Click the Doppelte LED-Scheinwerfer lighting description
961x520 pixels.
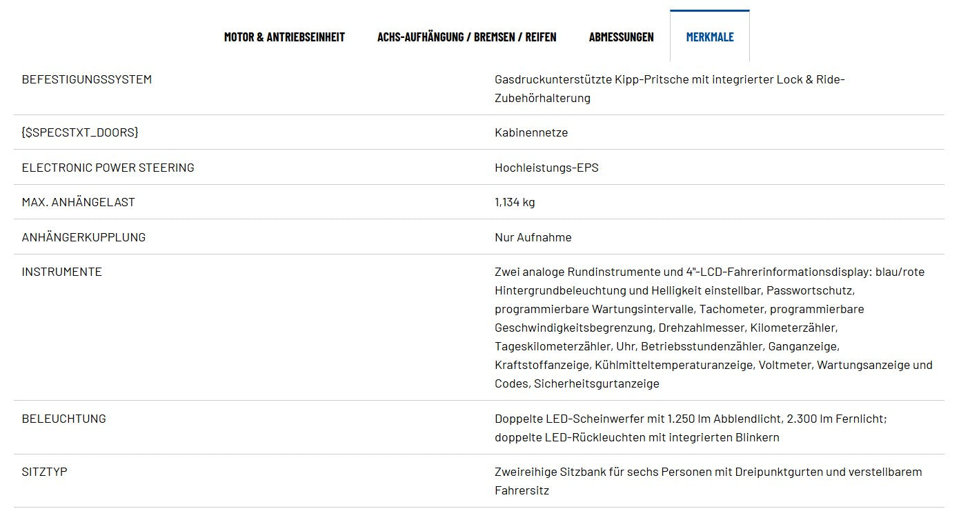point(690,428)
